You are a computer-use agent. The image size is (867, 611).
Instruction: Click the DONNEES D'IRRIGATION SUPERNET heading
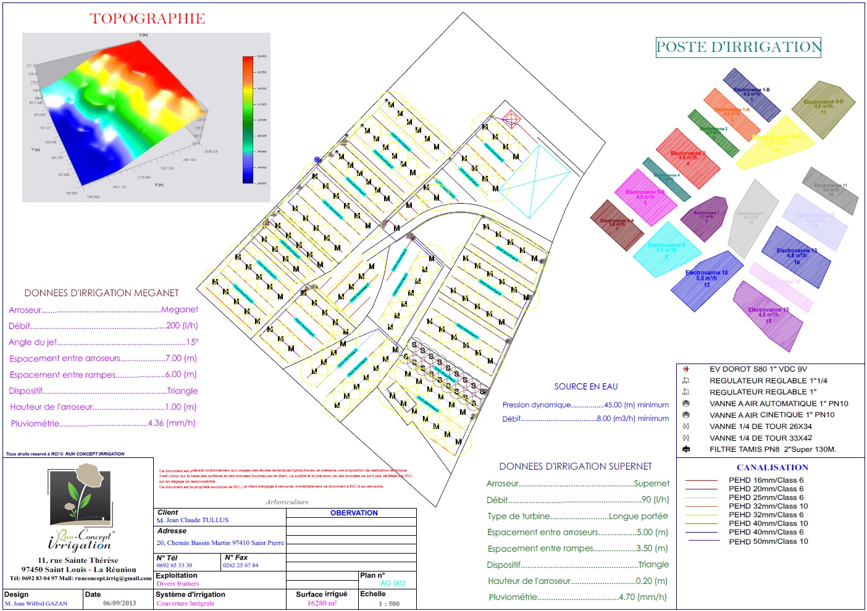pyautogui.click(x=576, y=467)
